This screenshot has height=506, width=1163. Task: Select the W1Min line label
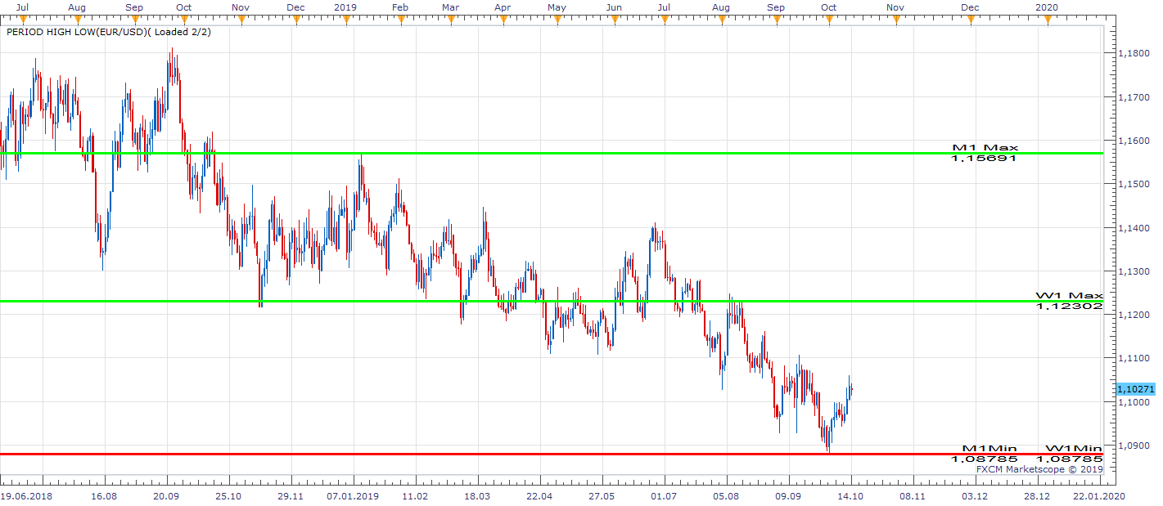tap(1074, 449)
